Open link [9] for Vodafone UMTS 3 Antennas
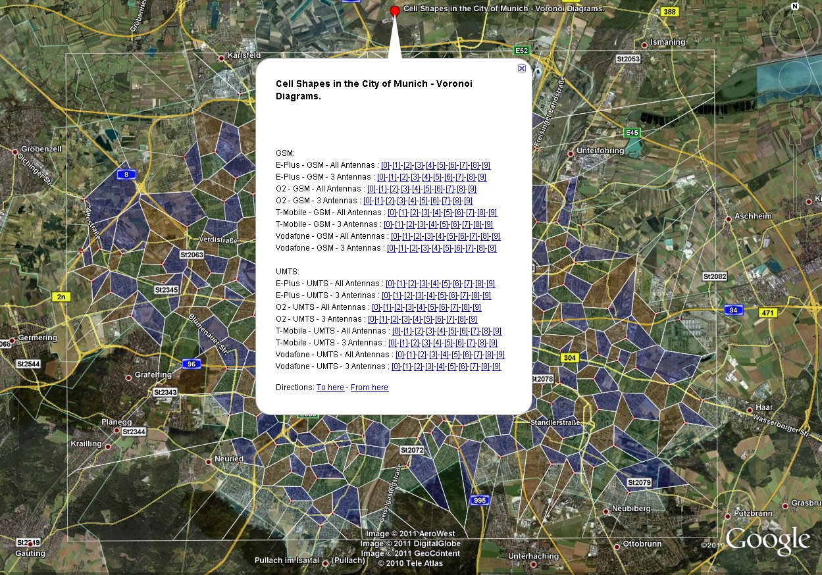Viewport: 822px width, 575px height. point(496,366)
